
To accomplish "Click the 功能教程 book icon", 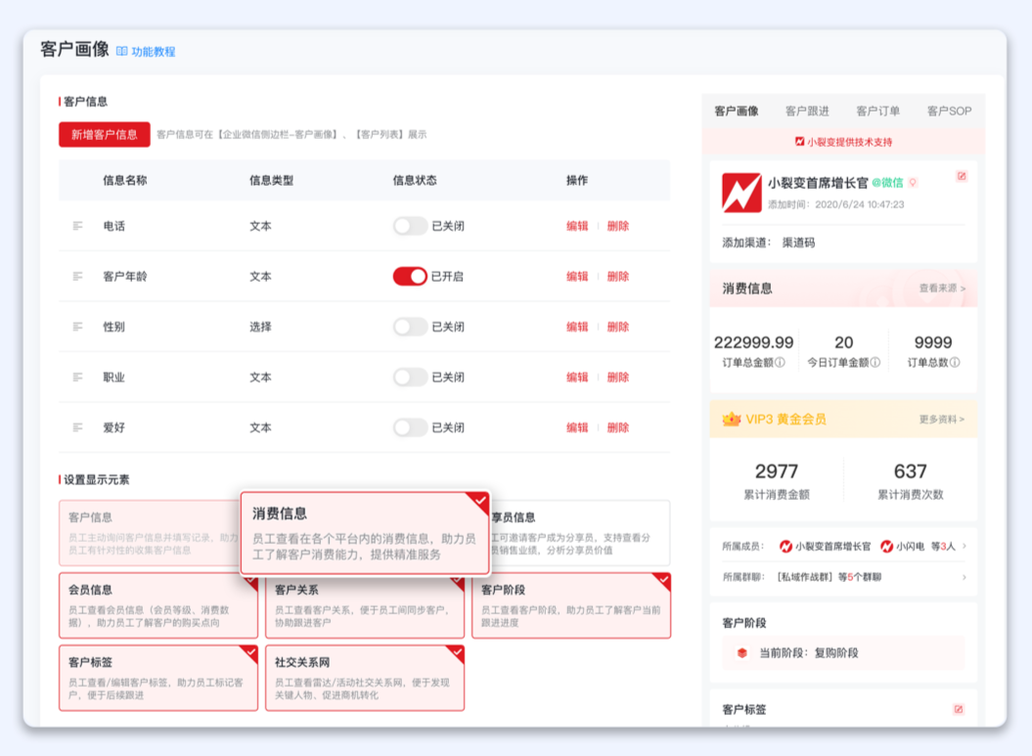I will point(122,51).
